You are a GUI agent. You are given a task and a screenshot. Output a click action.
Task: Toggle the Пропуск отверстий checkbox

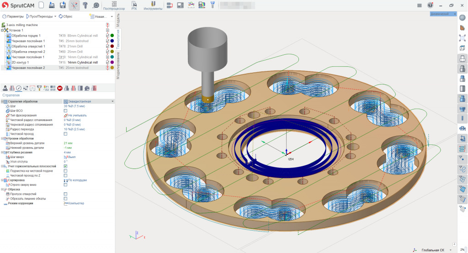tap(65, 194)
